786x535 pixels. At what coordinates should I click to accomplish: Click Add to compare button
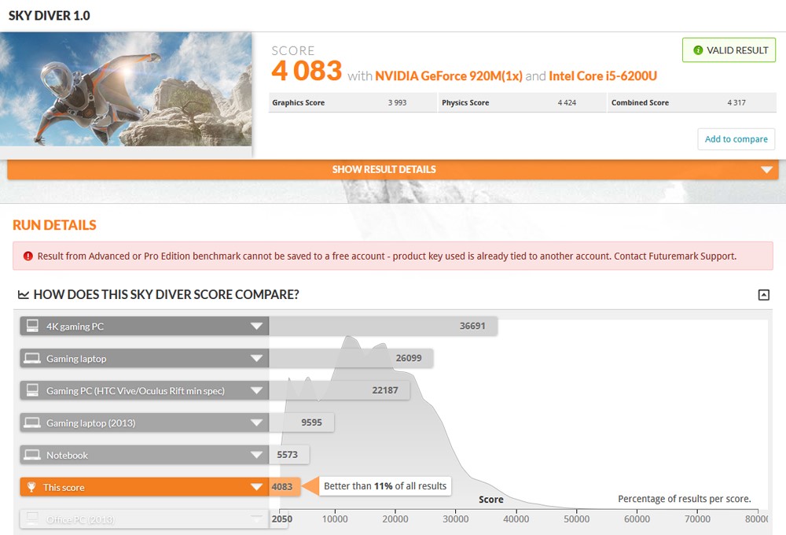[736, 139]
